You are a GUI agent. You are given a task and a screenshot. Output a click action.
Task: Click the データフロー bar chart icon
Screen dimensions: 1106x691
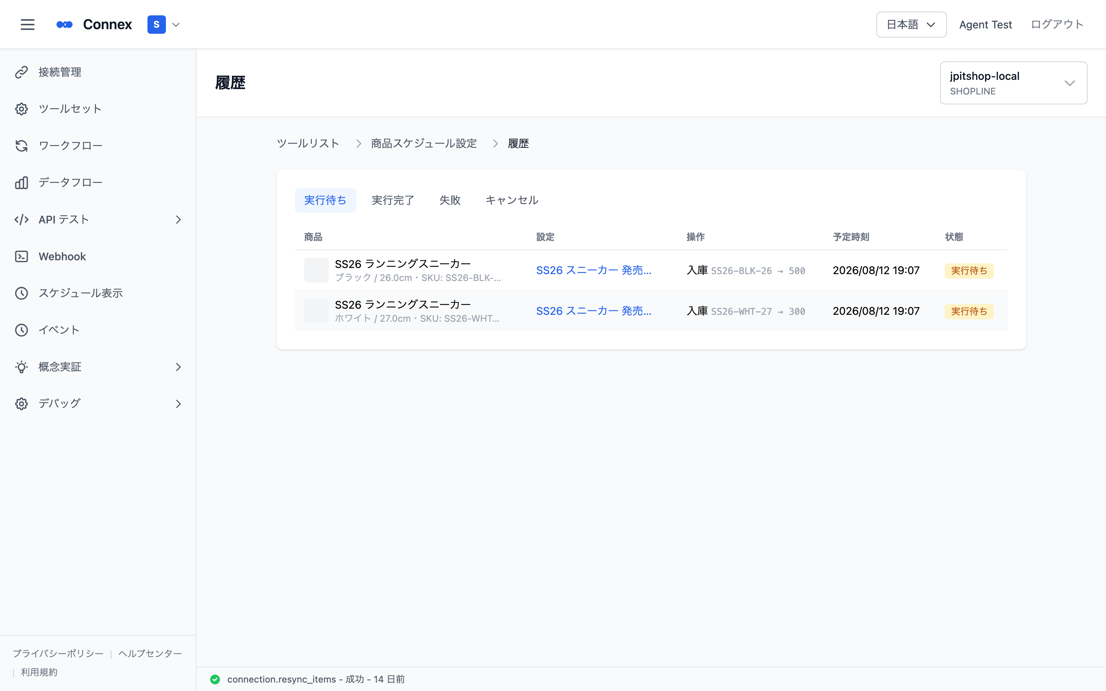point(22,183)
